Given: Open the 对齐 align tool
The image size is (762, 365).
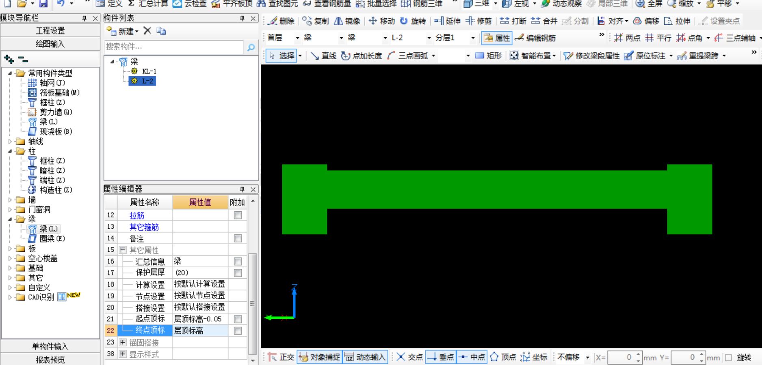Looking at the screenshot, I should click(x=613, y=21).
